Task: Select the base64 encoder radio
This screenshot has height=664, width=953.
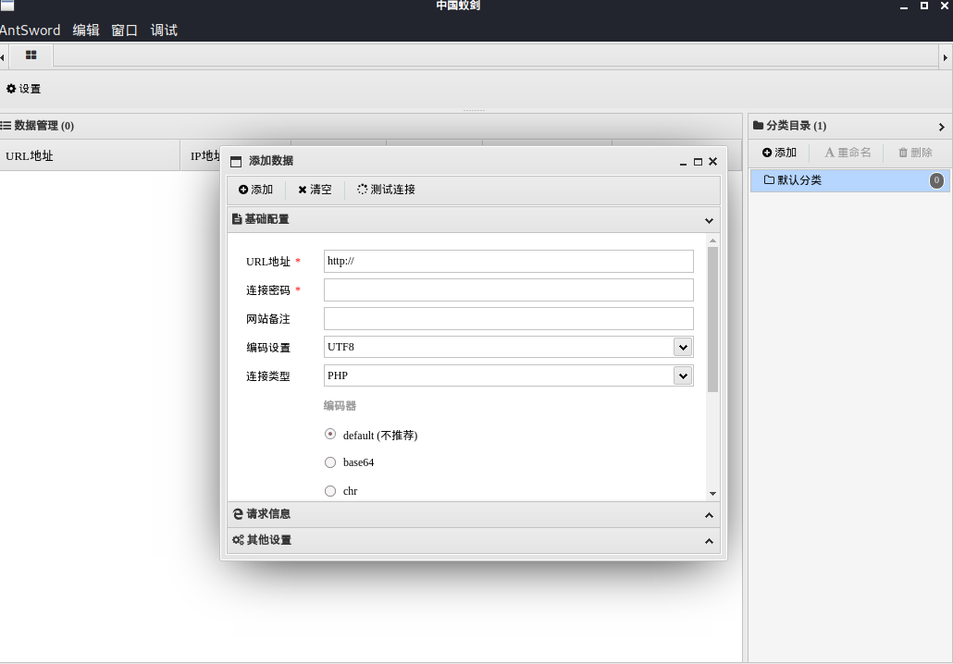Action: click(330, 462)
